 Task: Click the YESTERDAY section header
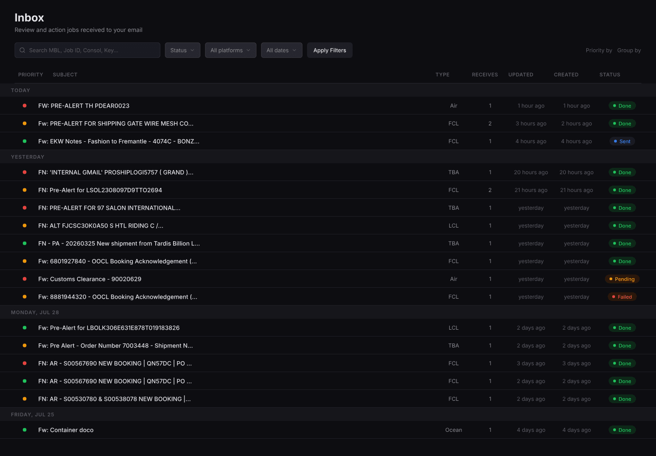pyautogui.click(x=28, y=156)
